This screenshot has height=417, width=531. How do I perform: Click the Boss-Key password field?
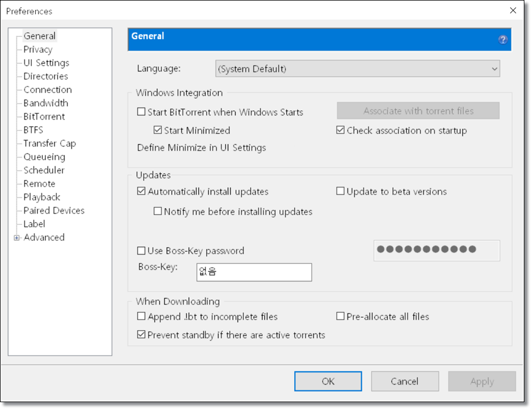pos(436,251)
